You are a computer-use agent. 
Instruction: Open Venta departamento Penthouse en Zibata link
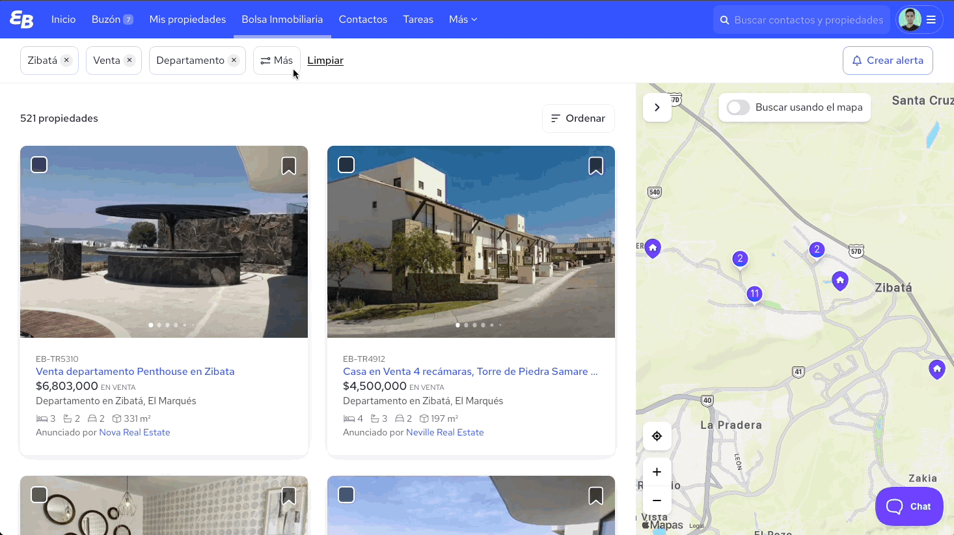click(x=135, y=372)
